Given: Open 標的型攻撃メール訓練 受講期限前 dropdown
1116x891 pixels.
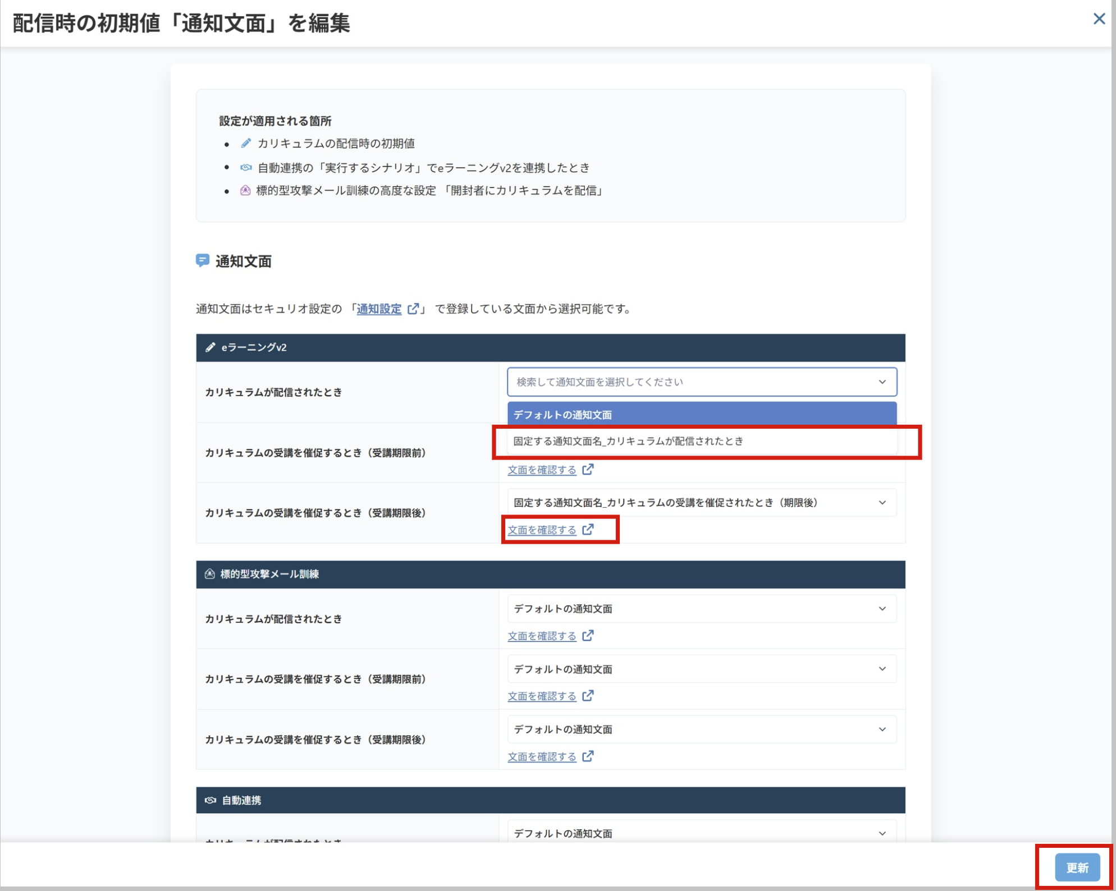Looking at the screenshot, I should [x=702, y=669].
